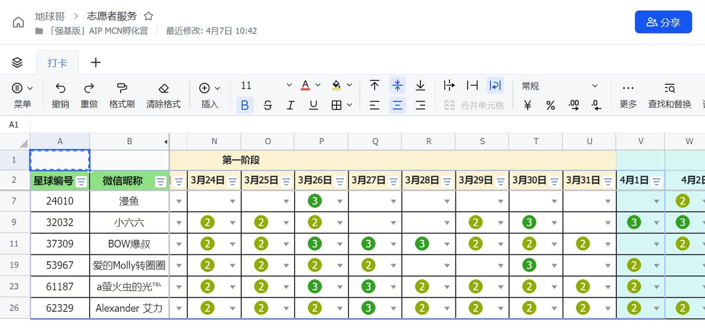Select text clip icon
The width and height of the screenshot is (705, 336).
(x=472, y=85)
